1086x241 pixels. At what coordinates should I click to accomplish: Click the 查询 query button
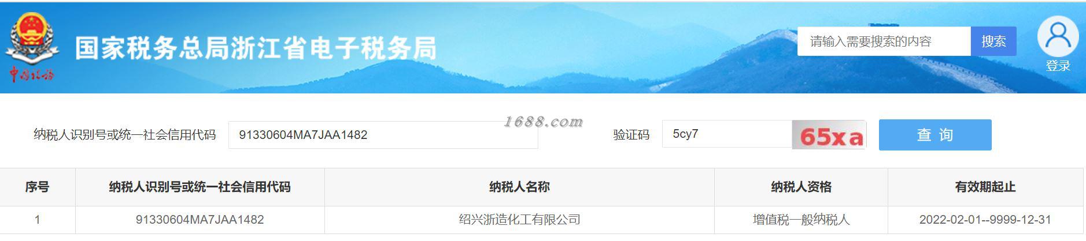[935, 135]
